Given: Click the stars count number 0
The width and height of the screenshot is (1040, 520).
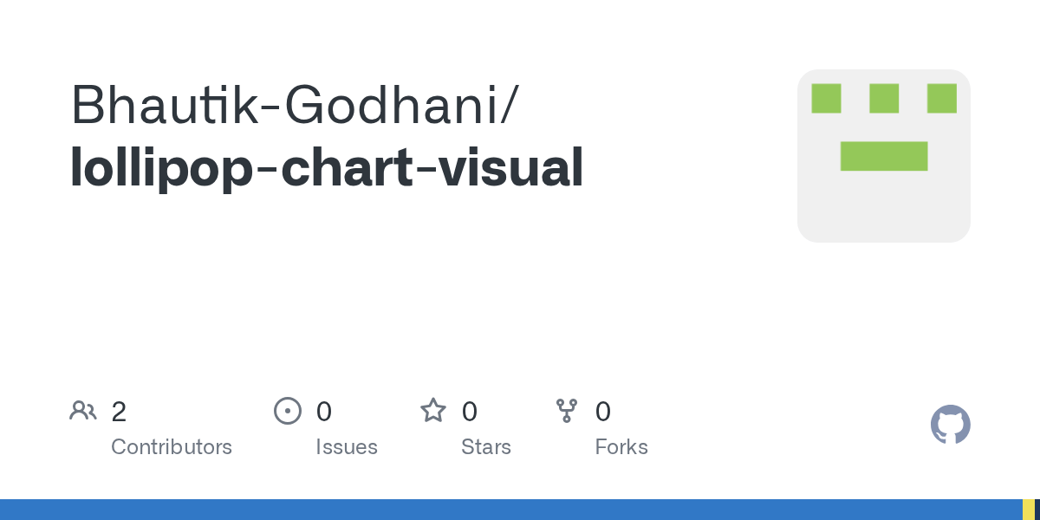Looking at the screenshot, I should 469,412.
